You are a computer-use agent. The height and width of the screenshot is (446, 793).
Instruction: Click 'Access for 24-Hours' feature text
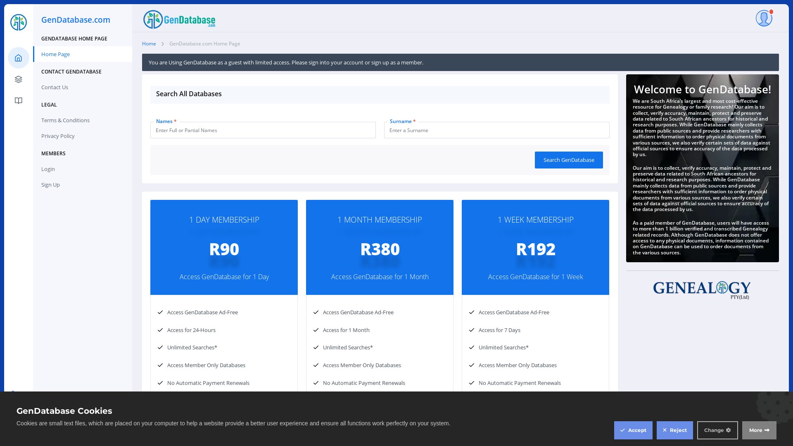pyautogui.click(x=191, y=330)
